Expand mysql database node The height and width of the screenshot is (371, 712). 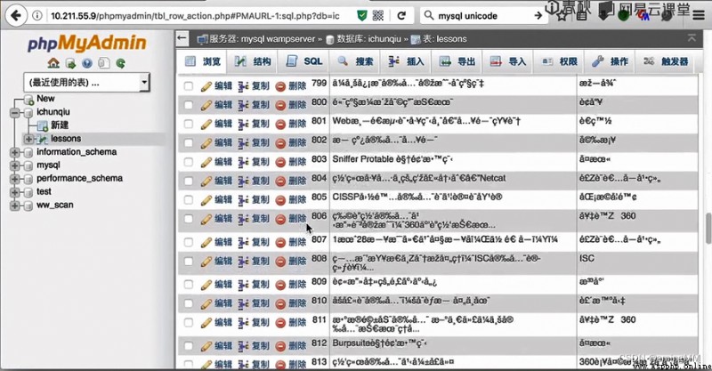15,165
